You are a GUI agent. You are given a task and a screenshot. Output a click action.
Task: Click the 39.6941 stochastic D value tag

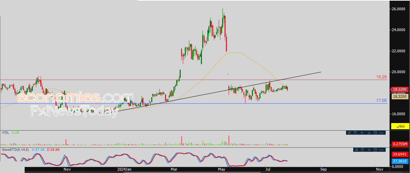coord(400,155)
